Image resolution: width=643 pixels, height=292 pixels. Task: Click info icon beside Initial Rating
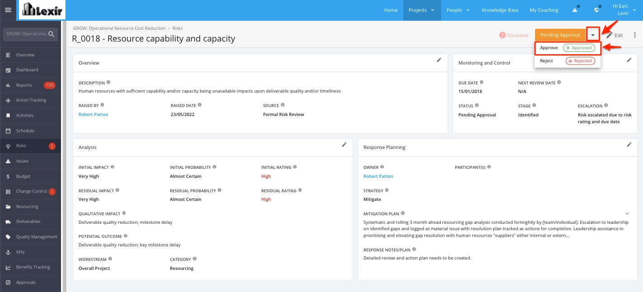tap(295, 167)
